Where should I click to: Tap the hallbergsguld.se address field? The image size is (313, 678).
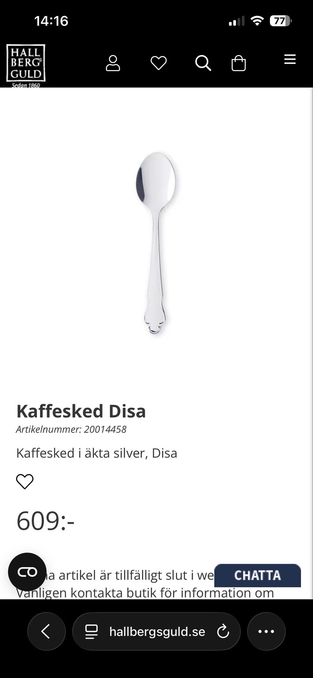[x=157, y=632]
